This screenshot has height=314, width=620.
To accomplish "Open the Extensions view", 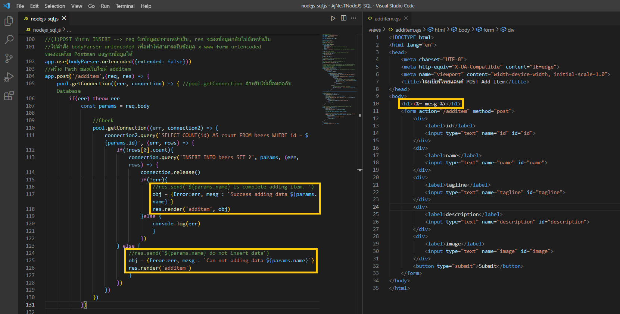I will point(9,96).
